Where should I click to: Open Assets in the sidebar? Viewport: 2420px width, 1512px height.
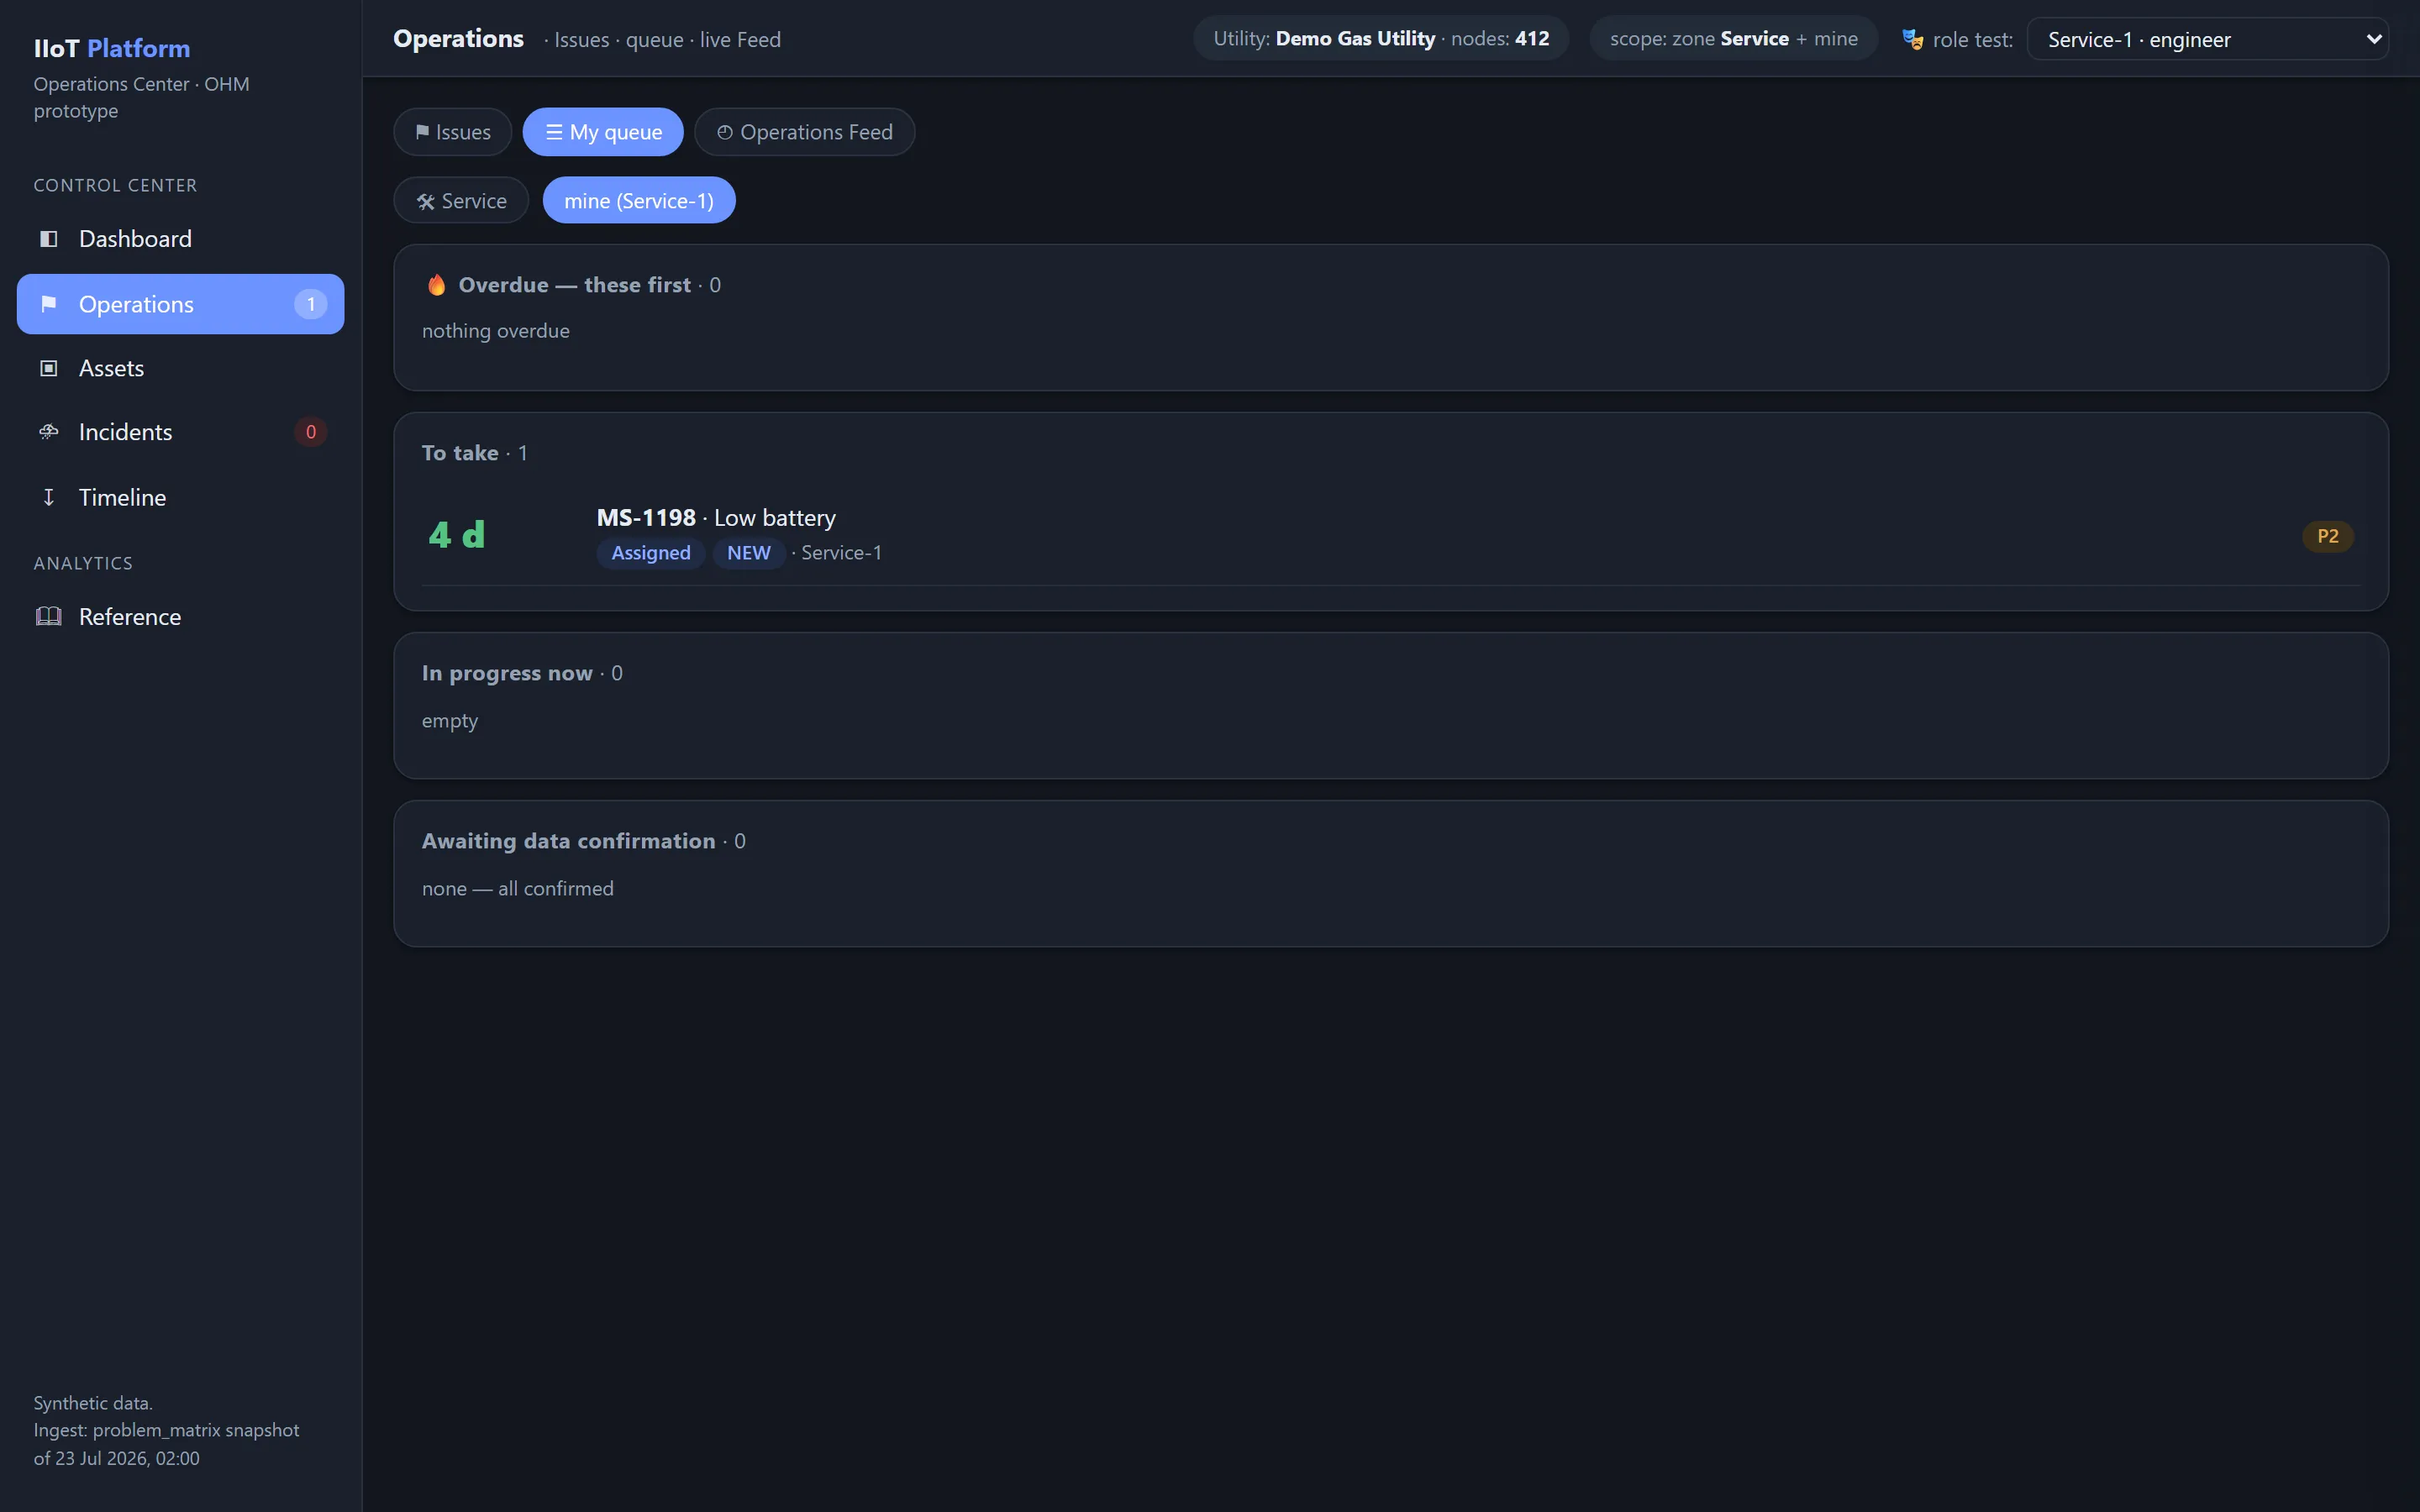[180, 368]
